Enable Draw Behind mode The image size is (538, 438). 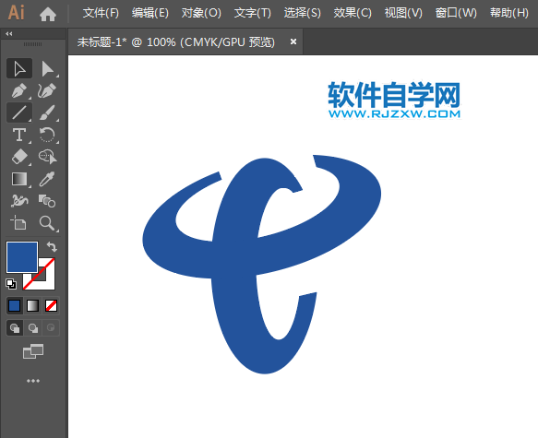click(33, 328)
